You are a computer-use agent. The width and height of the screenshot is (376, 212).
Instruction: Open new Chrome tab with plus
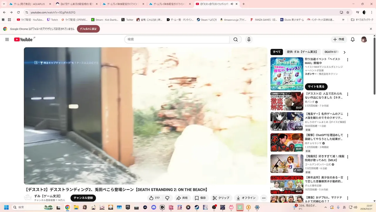pos(244,4)
